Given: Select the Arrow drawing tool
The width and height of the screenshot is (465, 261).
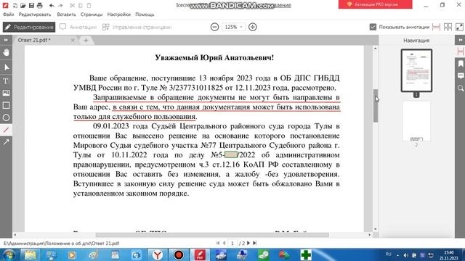Looking at the screenshot, I should pyautogui.click(x=6, y=142).
